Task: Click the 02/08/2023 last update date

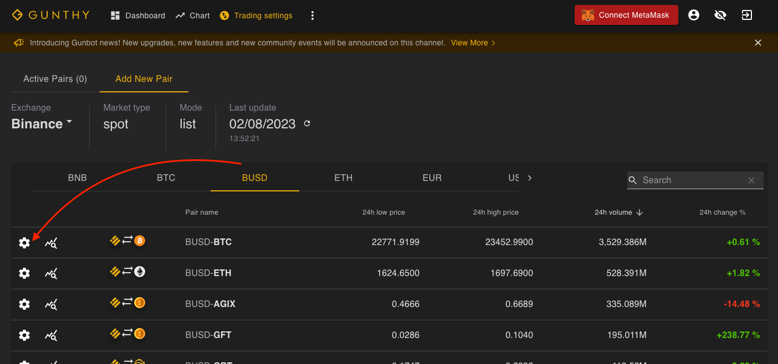Action: pyautogui.click(x=263, y=124)
